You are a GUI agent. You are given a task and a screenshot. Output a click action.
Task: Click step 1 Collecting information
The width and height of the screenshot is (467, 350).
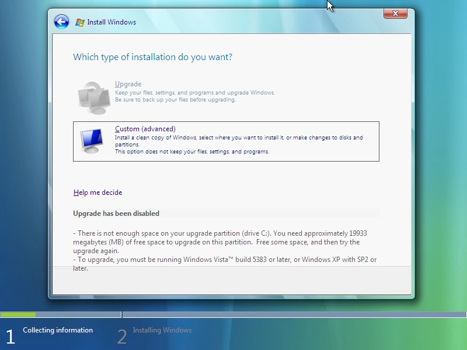click(57, 330)
